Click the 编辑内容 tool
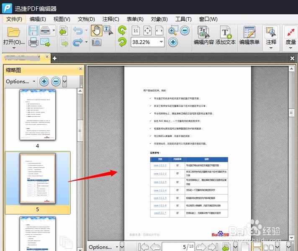298x251 pixels. 204,36
